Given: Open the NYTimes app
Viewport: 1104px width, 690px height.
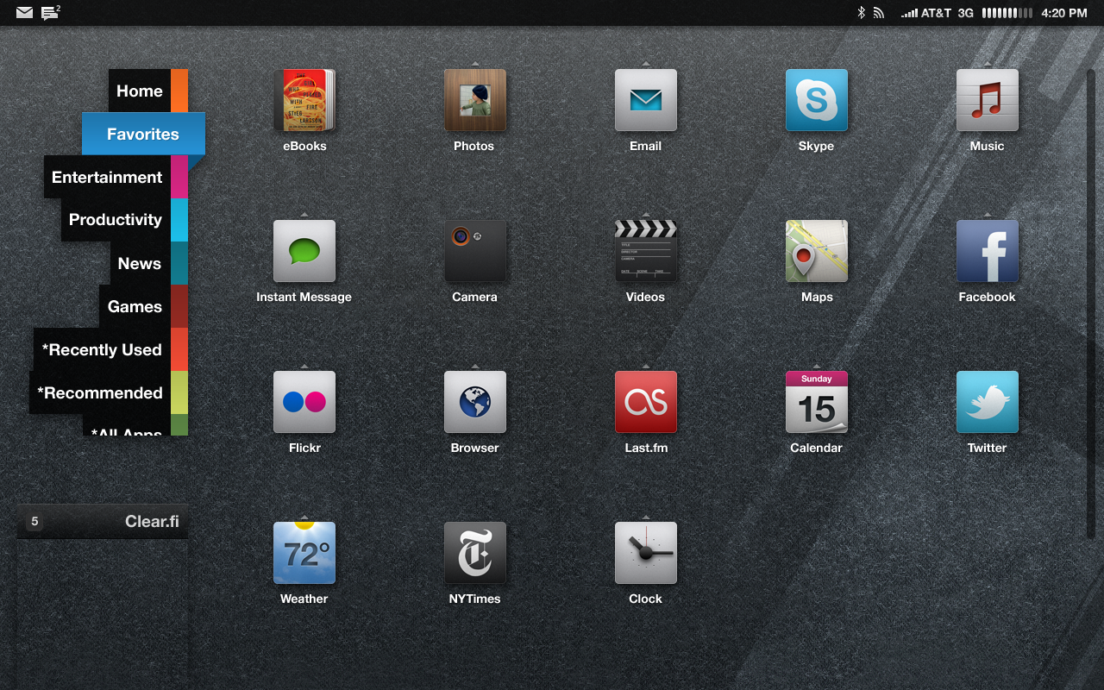Looking at the screenshot, I should pyautogui.click(x=475, y=553).
